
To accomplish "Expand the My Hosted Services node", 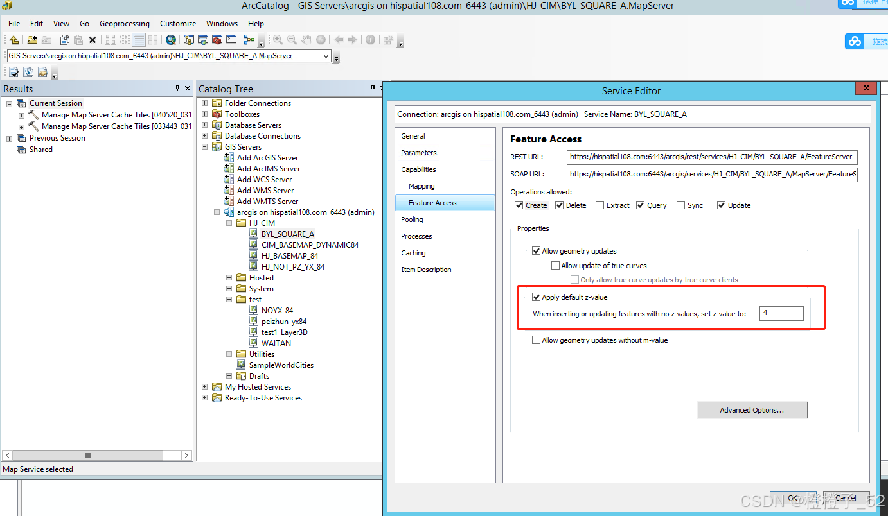I will pyautogui.click(x=205, y=387).
